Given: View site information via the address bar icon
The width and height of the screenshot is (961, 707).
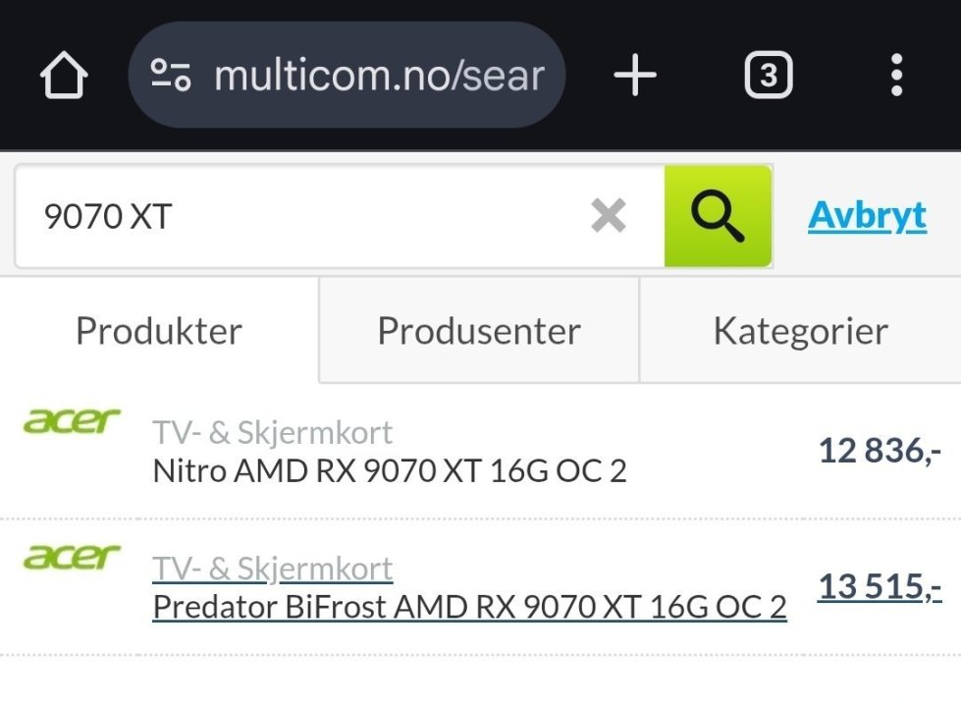Looking at the screenshot, I should 169,74.
